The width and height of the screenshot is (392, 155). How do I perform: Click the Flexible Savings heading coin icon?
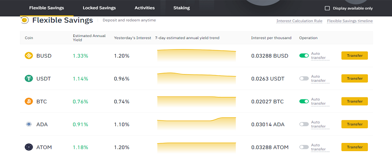click(24, 20)
